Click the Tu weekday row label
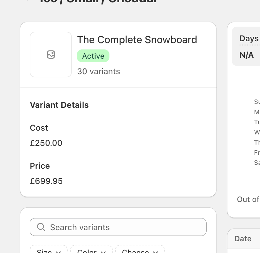This screenshot has height=253, width=260. pos(257,122)
